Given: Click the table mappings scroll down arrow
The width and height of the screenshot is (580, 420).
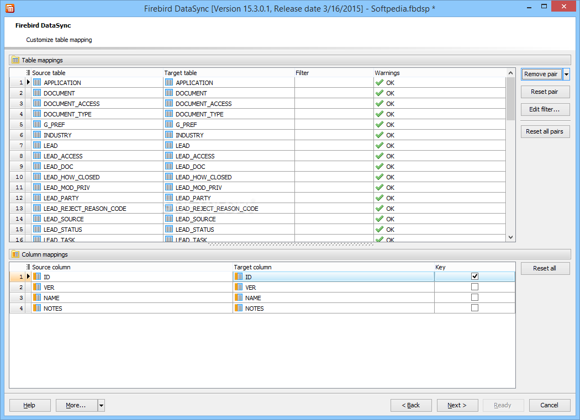Looking at the screenshot, I should pyautogui.click(x=511, y=237).
